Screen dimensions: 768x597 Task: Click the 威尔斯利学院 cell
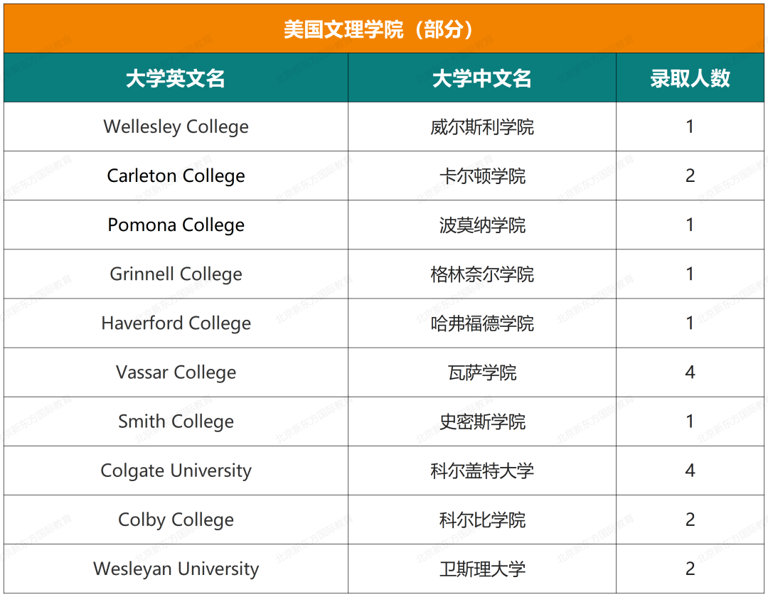482,127
